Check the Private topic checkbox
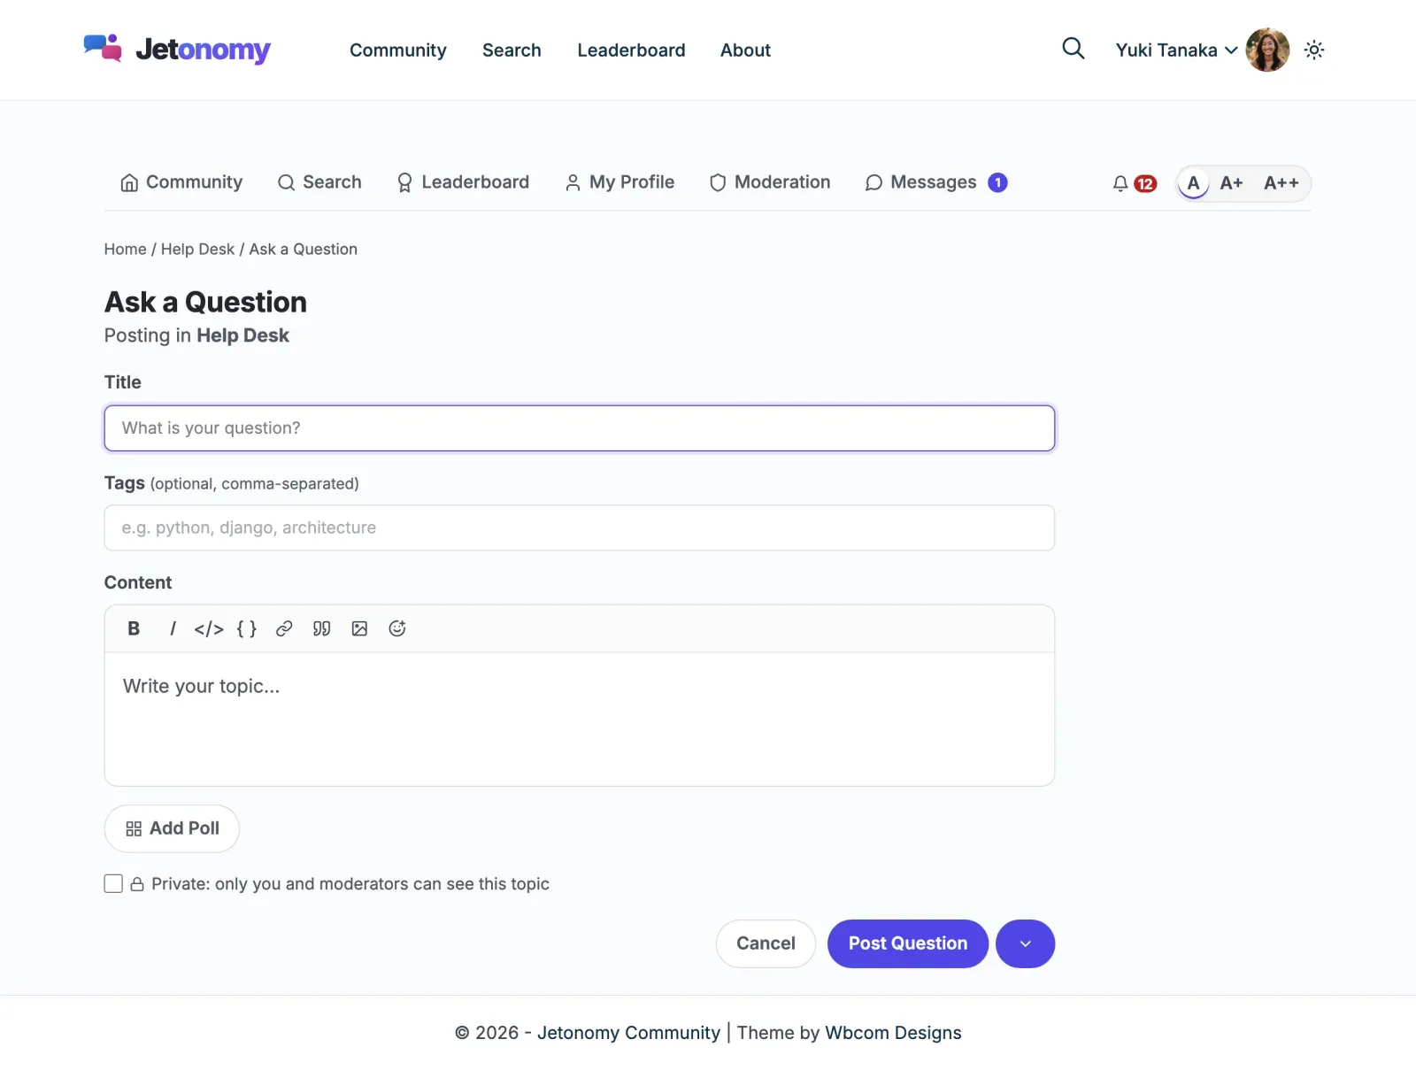1416x1070 pixels. click(113, 883)
